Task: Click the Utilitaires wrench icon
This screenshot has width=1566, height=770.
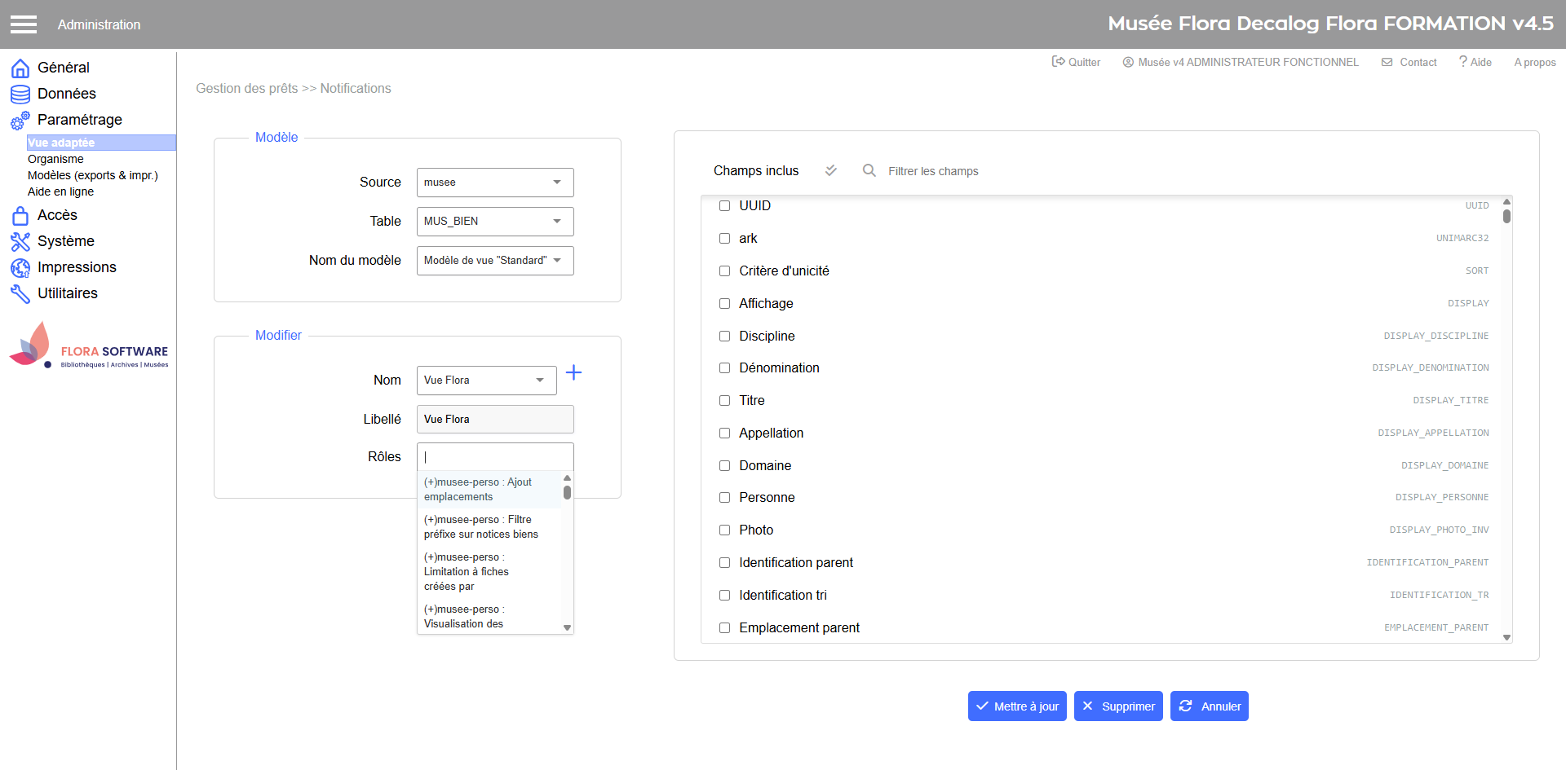Action: tap(20, 293)
